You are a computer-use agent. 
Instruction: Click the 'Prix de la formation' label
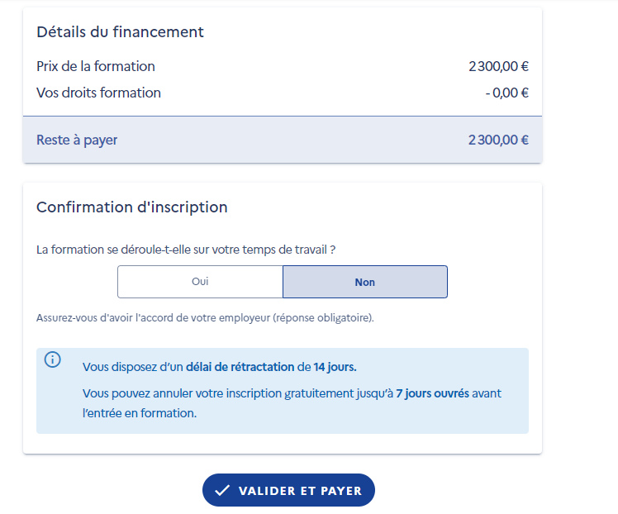(x=96, y=66)
